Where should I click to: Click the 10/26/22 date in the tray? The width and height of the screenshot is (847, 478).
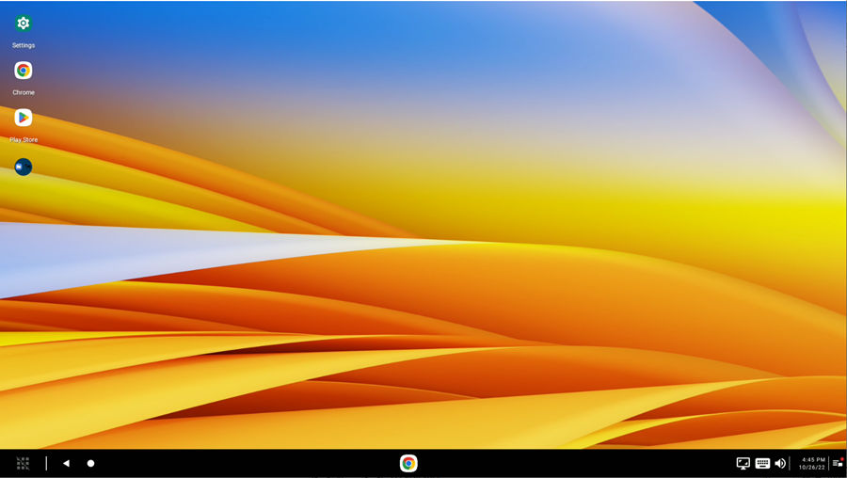click(812, 468)
